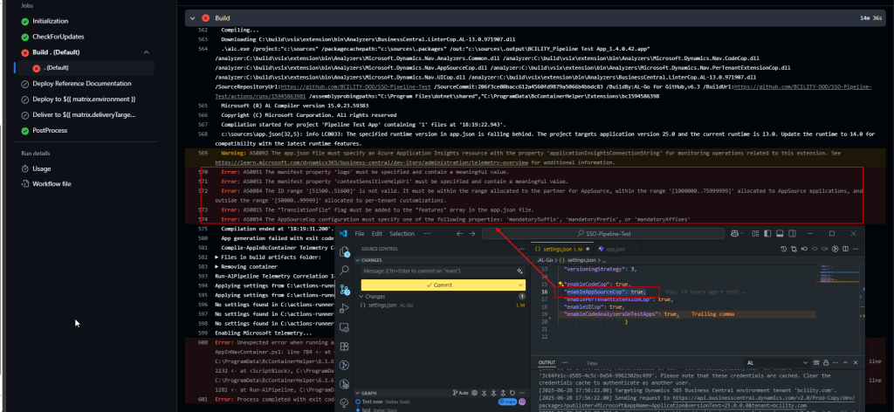The width and height of the screenshot is (894, 412).
Task: Open the Workflow file link
Action: coord(52,184)
